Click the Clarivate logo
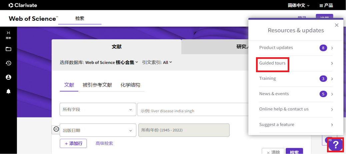Viewport: 346px width, 154px height. [23, 5]
